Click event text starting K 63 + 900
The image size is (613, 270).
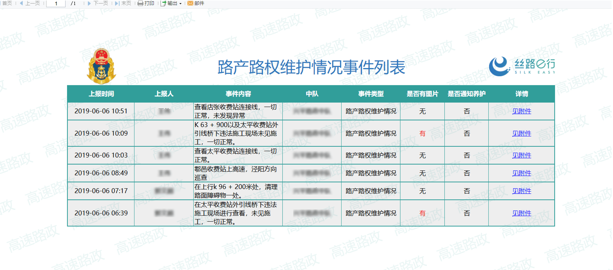(x=236, y=133)
